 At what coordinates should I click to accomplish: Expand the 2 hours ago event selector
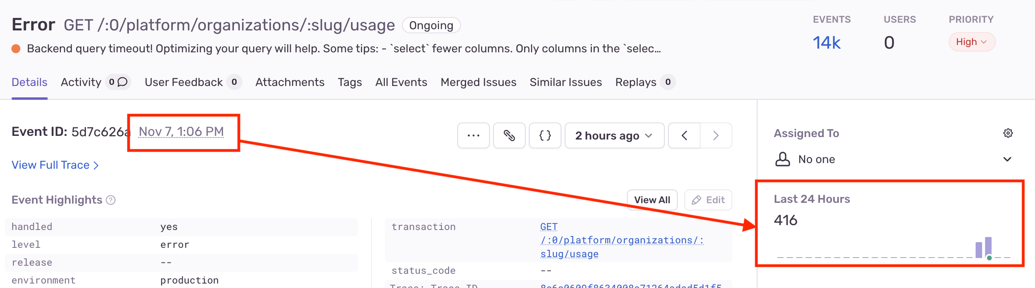point(614,135)
